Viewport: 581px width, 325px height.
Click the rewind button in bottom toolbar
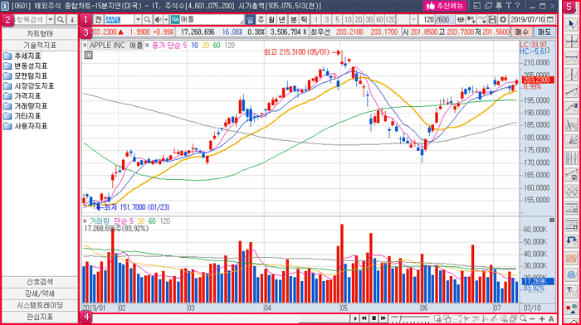pyautogui.click(x=364, y=318)
